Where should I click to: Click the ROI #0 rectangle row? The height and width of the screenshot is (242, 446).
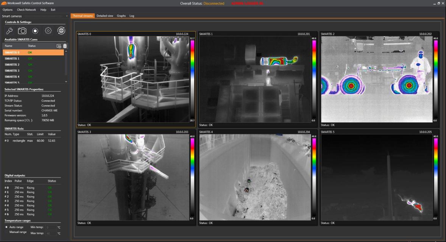click(x=30, y=141)
